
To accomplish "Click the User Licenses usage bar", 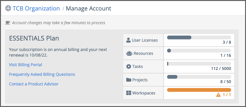I will pos(199,37).
